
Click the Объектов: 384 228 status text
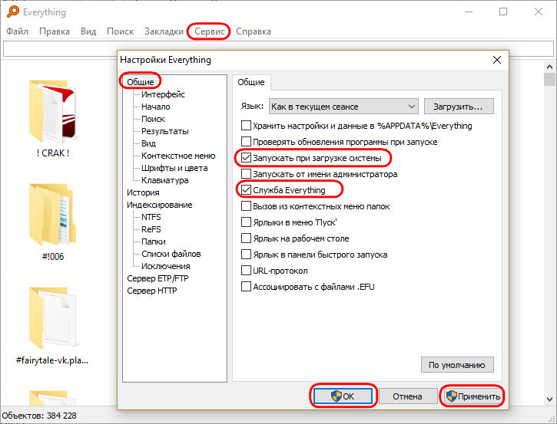coord(39,416)
